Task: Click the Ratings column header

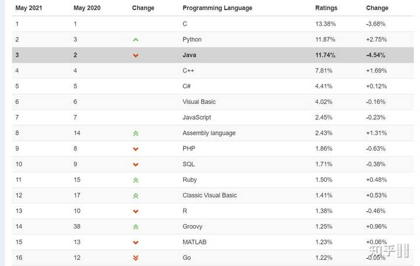Action: 326,8
